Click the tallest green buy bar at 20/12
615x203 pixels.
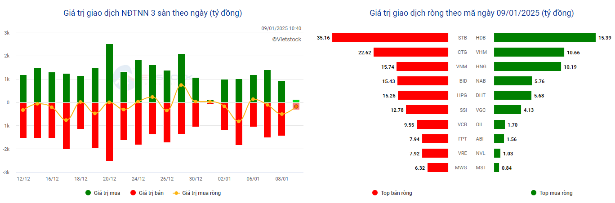pyautogui.click(x=109, y=73)
